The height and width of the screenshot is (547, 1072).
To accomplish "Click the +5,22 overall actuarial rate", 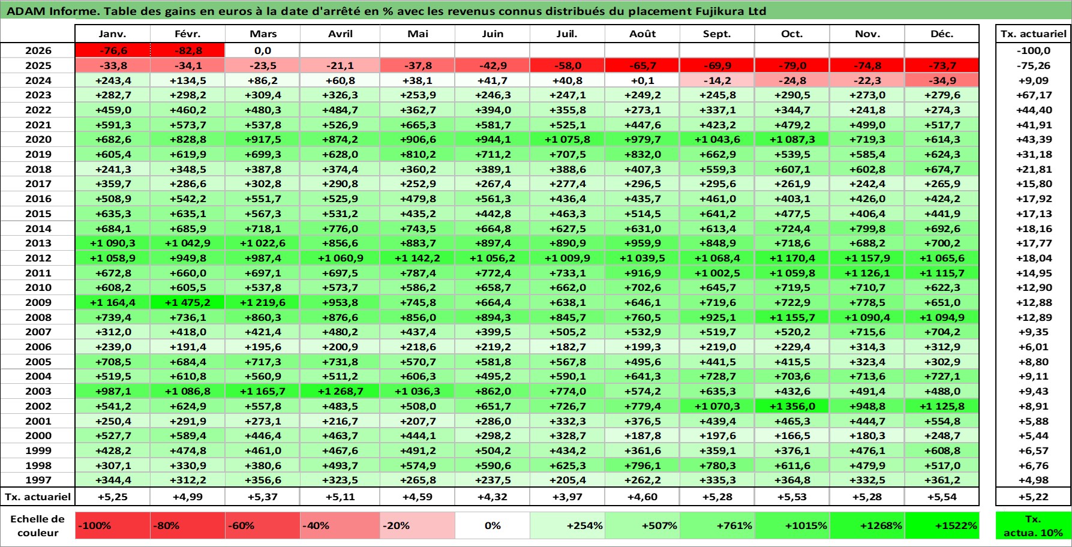I will [x=1033, y=497].
